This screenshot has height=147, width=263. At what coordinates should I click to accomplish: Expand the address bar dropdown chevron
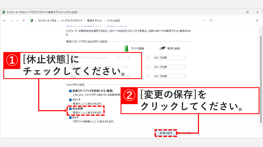point(203,20)
